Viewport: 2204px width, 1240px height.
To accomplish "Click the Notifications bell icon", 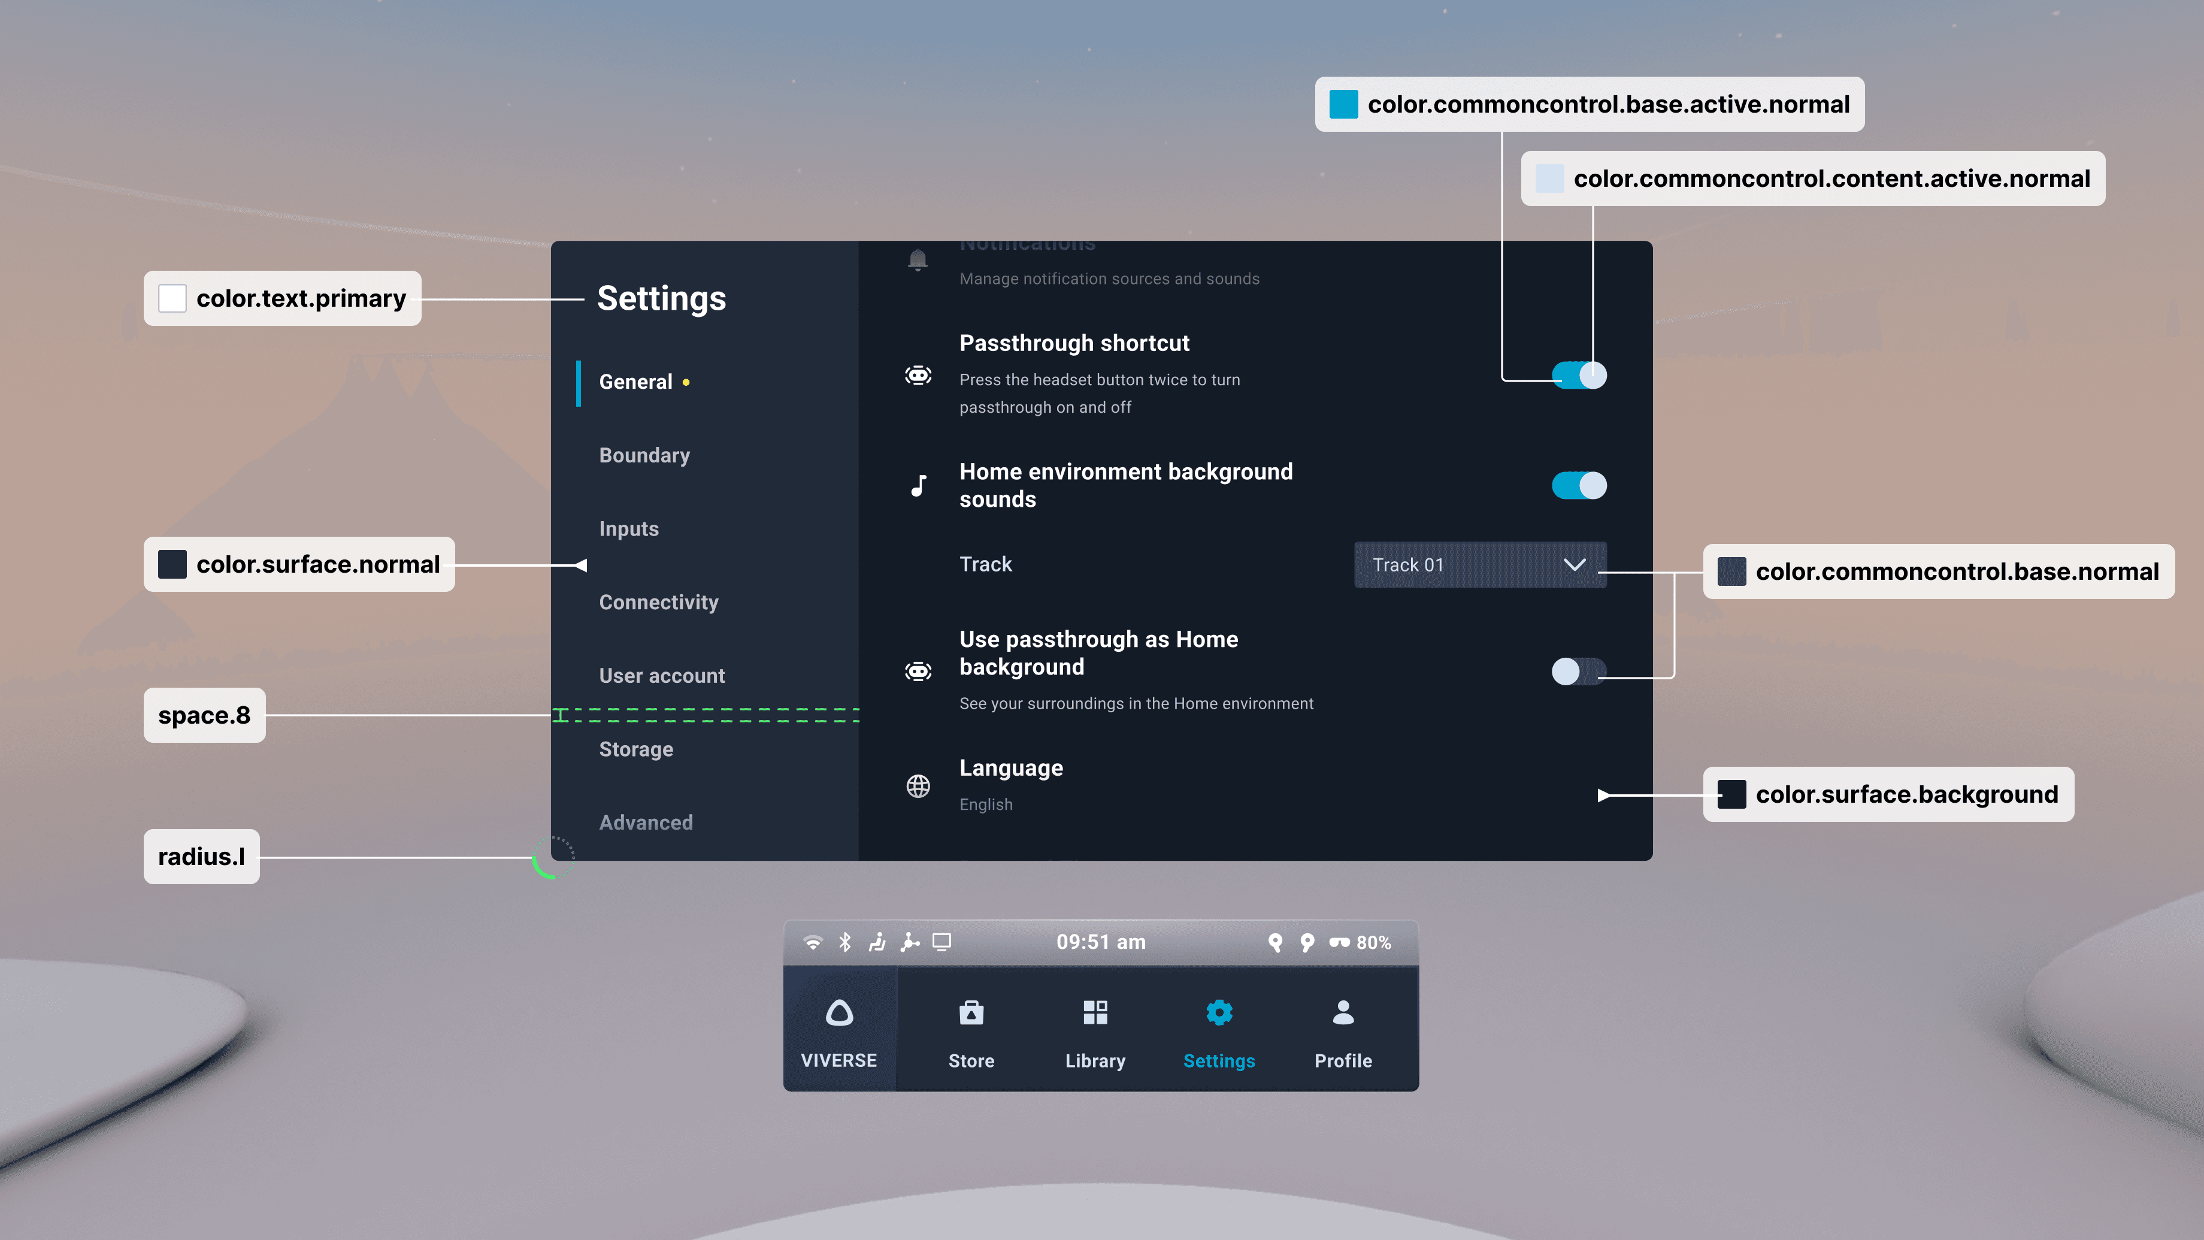I will pos(918,259).
